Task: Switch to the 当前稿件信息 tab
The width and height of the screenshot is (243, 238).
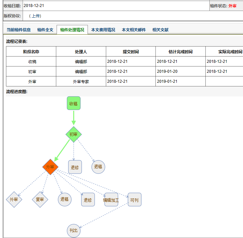Action: pyautogui.click(x=19, y=30)
